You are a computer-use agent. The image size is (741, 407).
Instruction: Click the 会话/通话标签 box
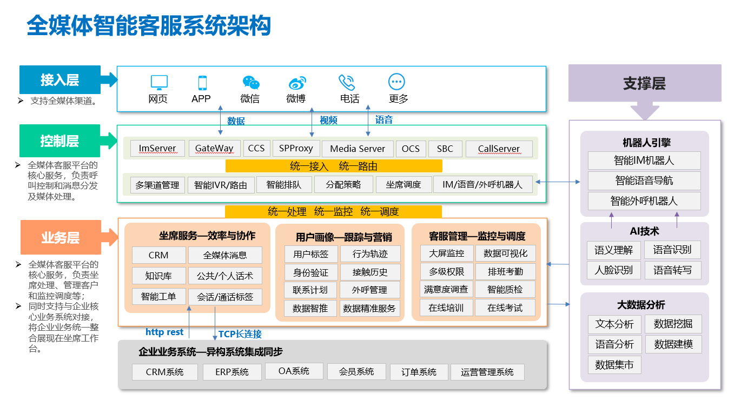[x=225, y=297]
